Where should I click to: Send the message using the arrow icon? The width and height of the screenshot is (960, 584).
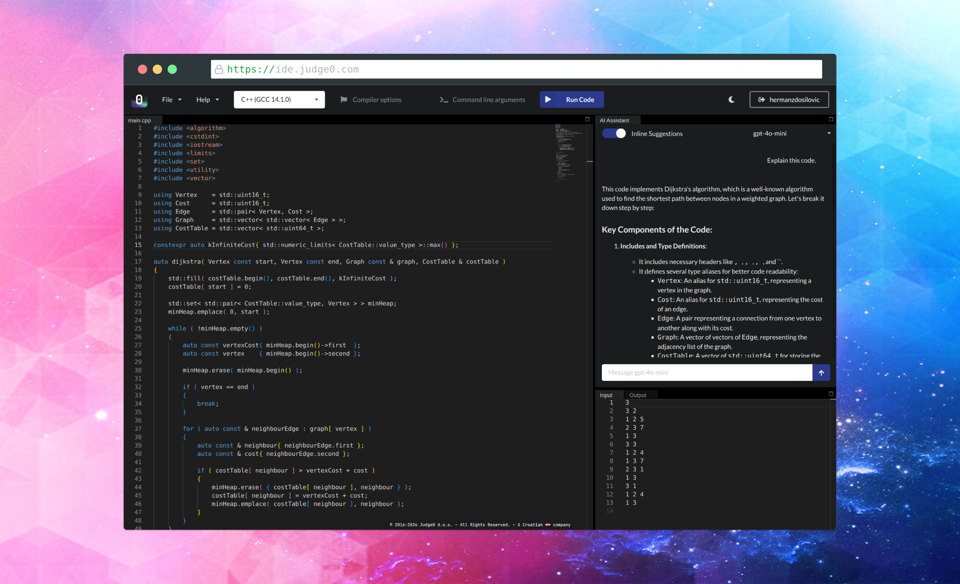coord(821,373)
